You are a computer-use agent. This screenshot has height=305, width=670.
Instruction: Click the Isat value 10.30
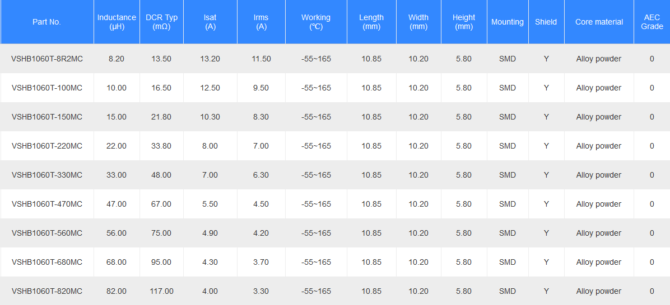pyautogui.click(x=210, y=117)
